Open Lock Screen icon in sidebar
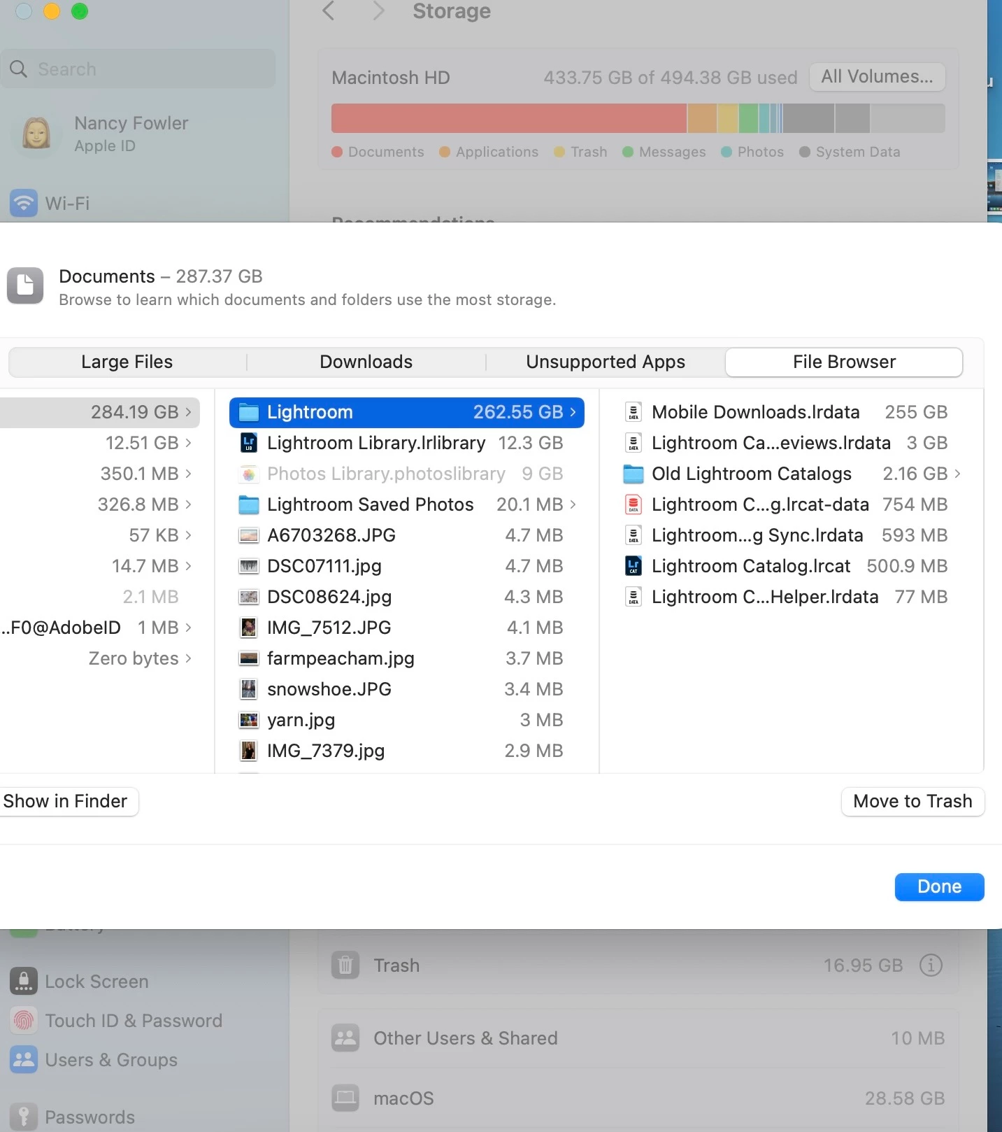1002x1132 pixels. [x=24, y=982]
